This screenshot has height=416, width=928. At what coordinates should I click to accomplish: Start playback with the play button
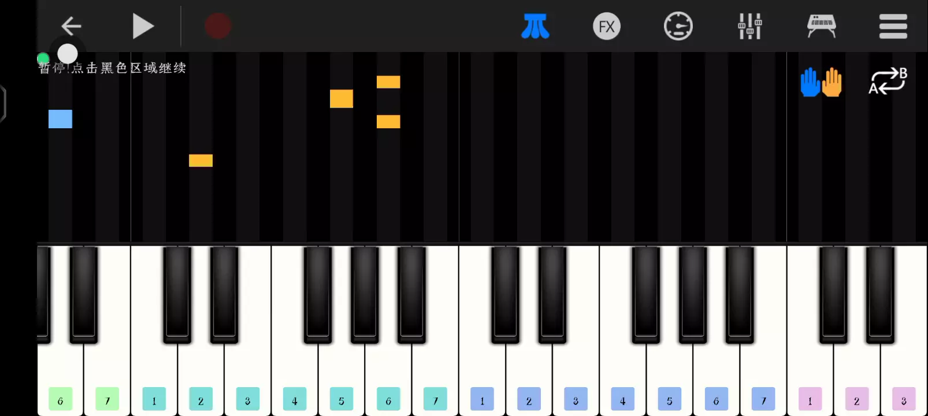coord(143,26)
